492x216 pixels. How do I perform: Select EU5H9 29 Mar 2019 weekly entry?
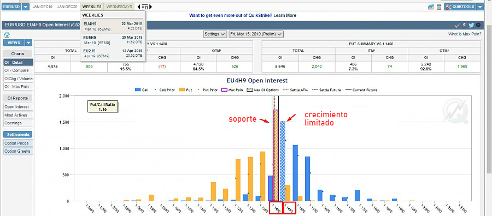(x=113, y=40)
